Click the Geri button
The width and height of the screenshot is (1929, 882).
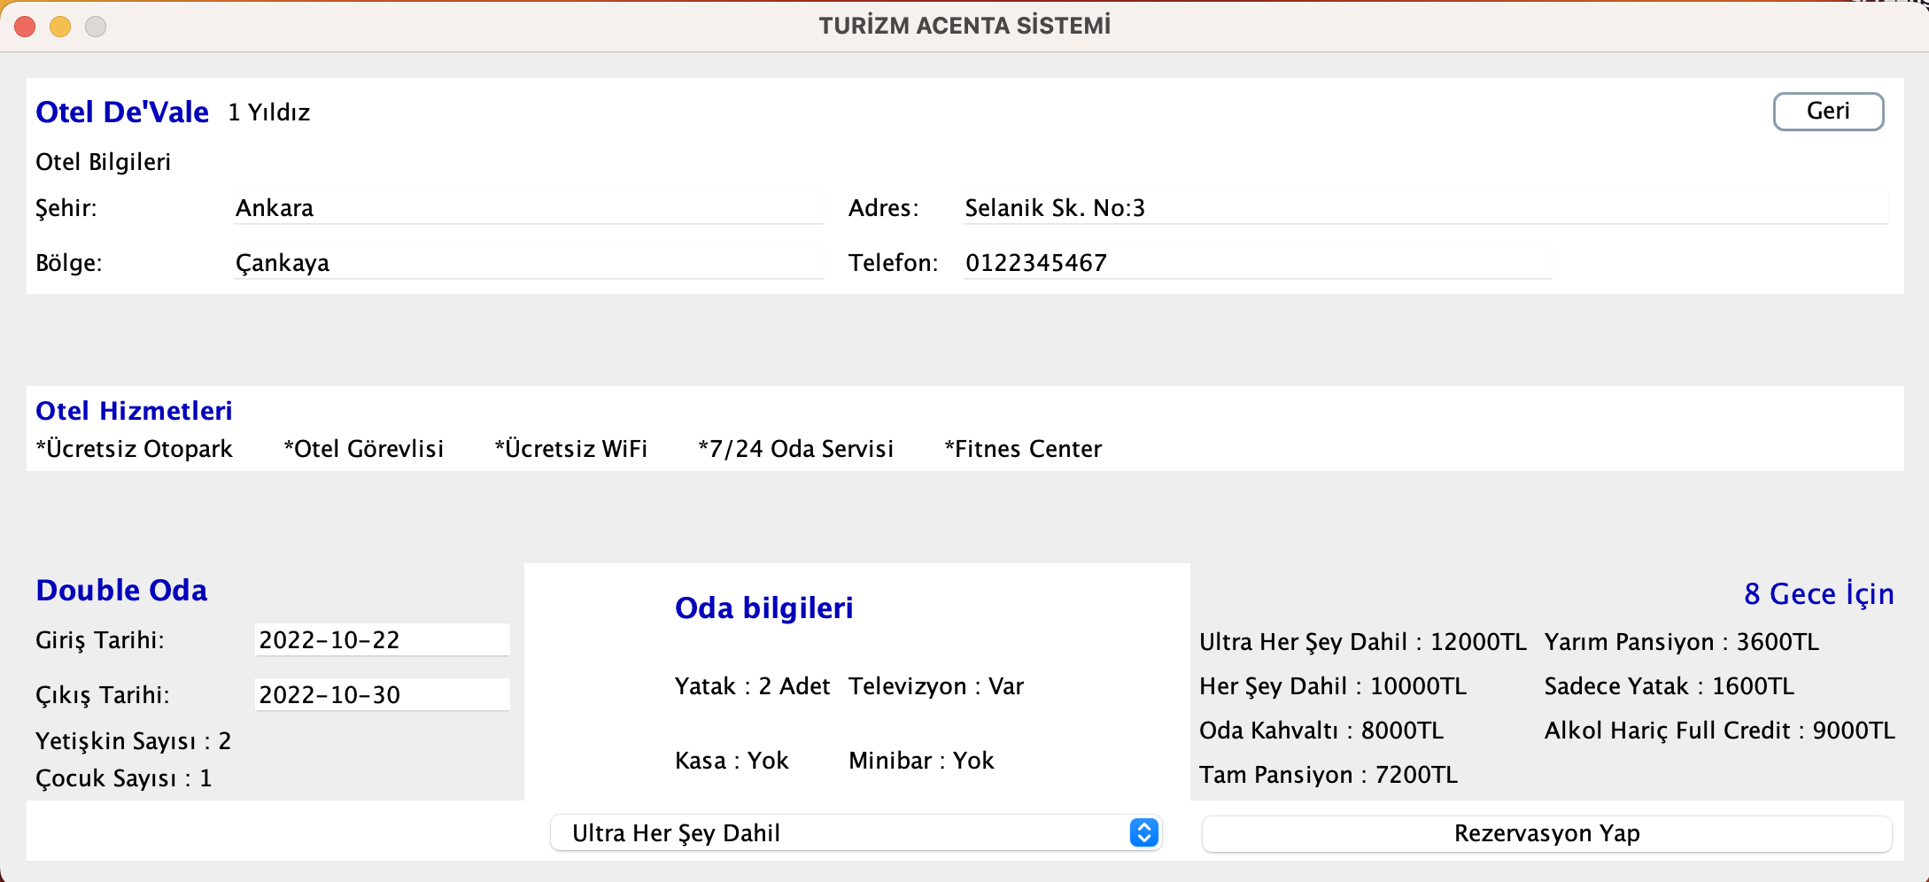(1828, 112)
